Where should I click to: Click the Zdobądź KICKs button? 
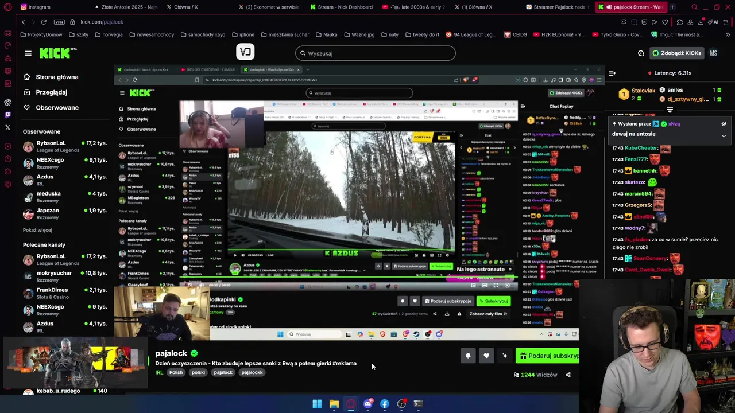676,53
